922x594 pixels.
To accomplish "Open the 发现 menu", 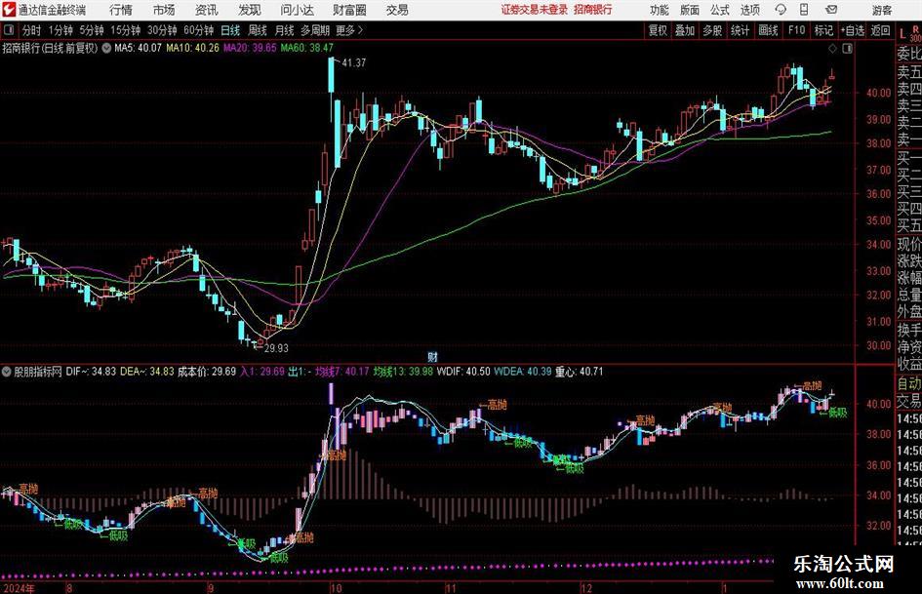I will point(250,10).
